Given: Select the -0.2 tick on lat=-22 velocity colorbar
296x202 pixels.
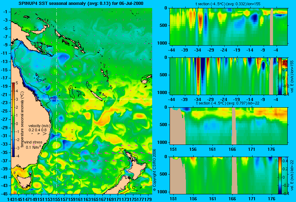Looking at the screenshot, I should pos(285,185).
